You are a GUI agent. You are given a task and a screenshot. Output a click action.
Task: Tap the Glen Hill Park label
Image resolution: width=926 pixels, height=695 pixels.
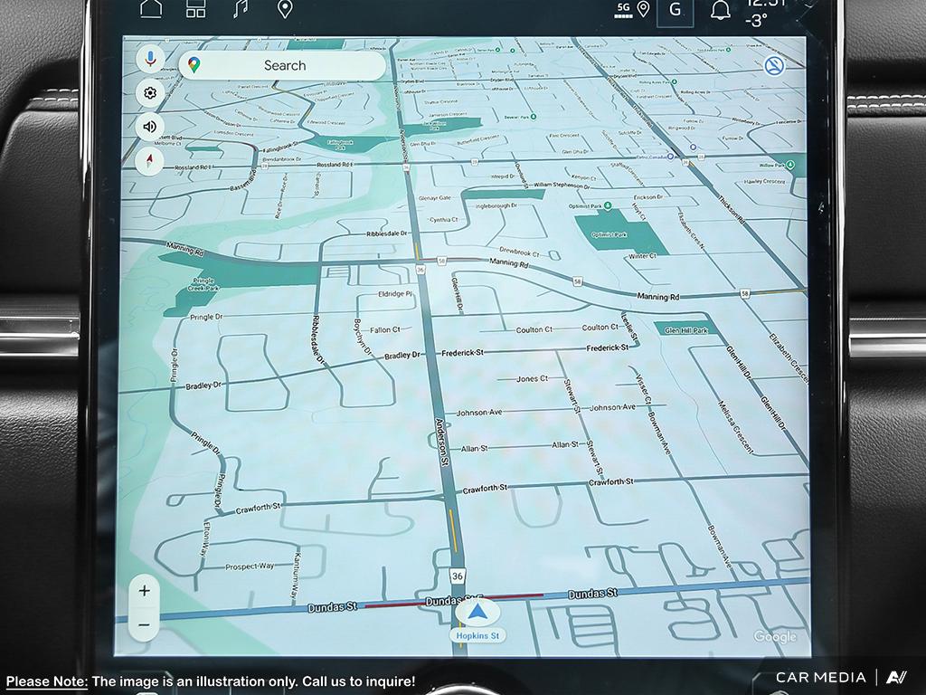pos(685,330)
